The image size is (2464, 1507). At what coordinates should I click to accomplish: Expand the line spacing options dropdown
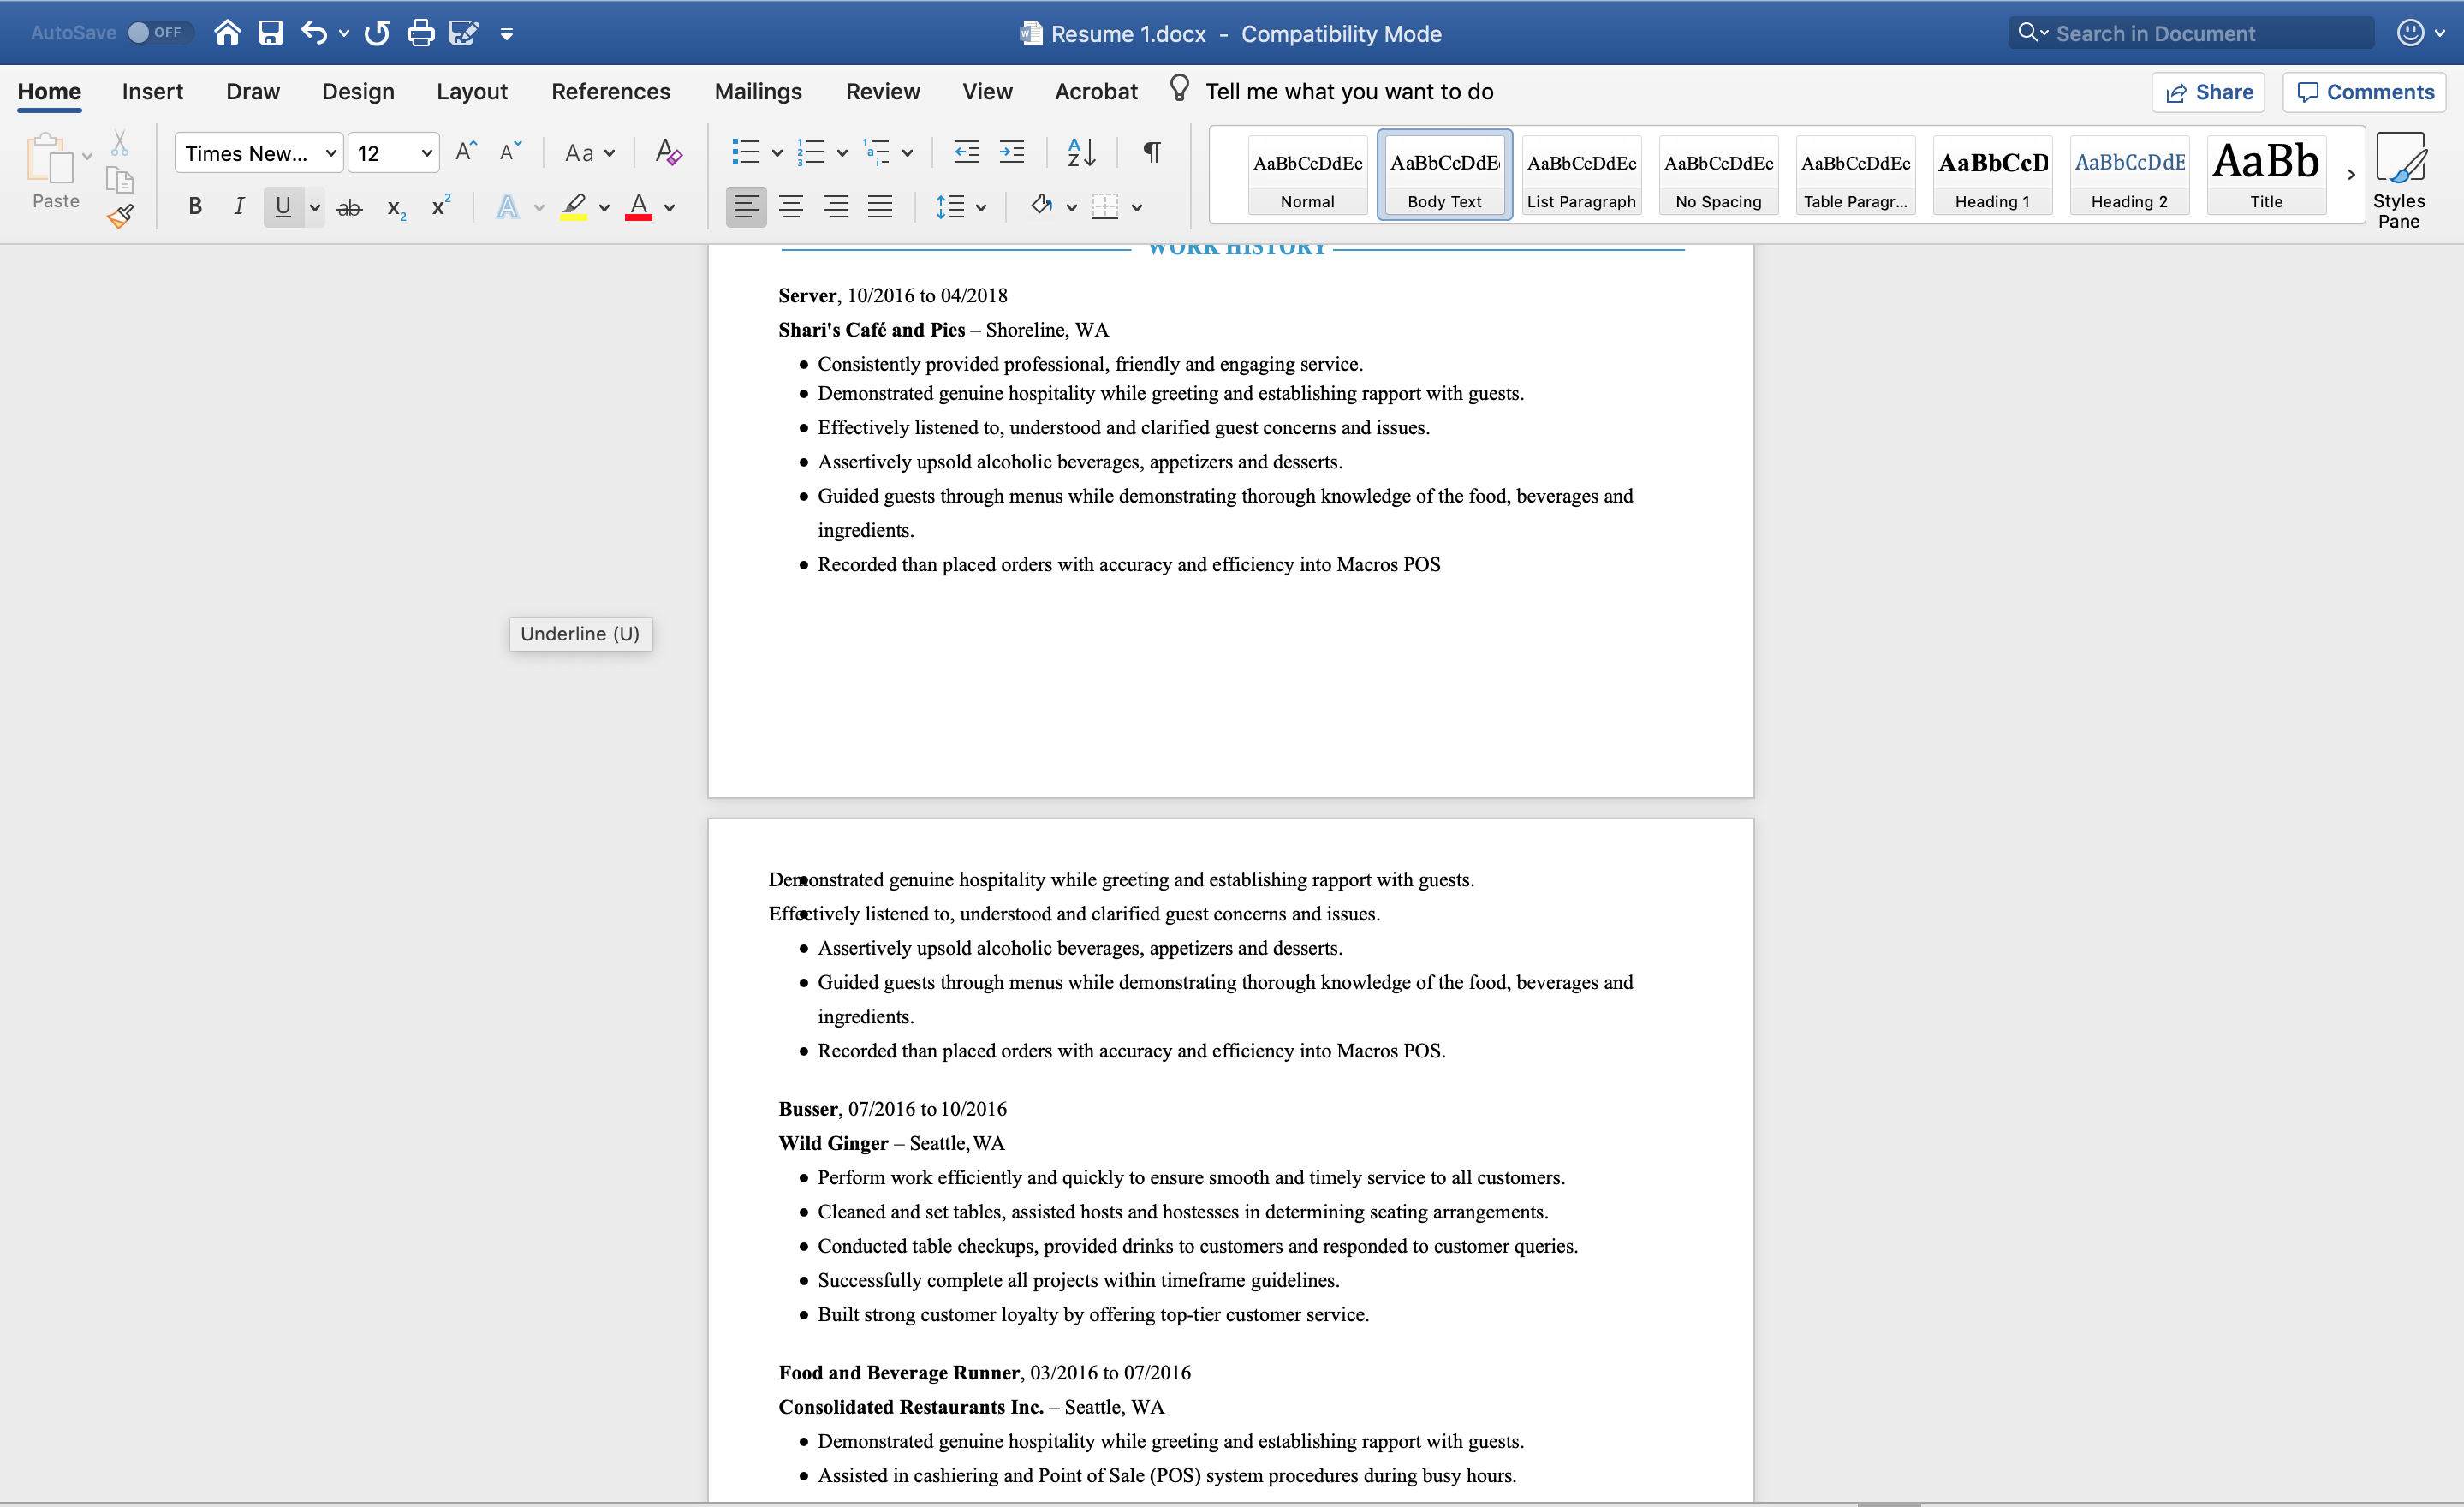[x=981, y=207]
